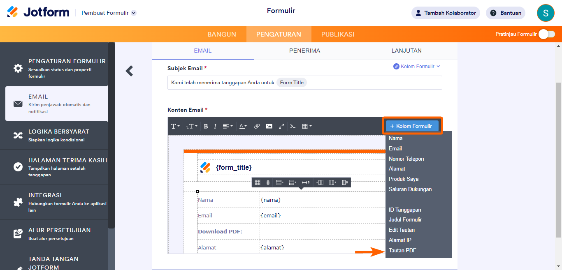Image resolution: width=562 pixels, height=270 pixels.
Task: Open the text alignment dropdown
Action: pyautogui.click(x=228, y=126)
